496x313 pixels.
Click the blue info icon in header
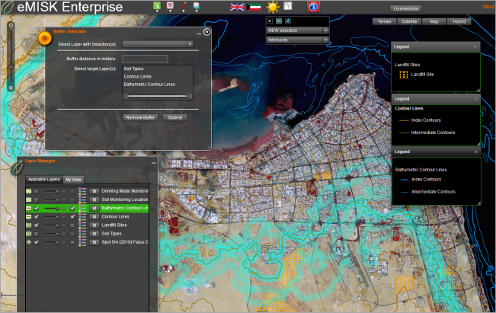click(x=313, y=7)
